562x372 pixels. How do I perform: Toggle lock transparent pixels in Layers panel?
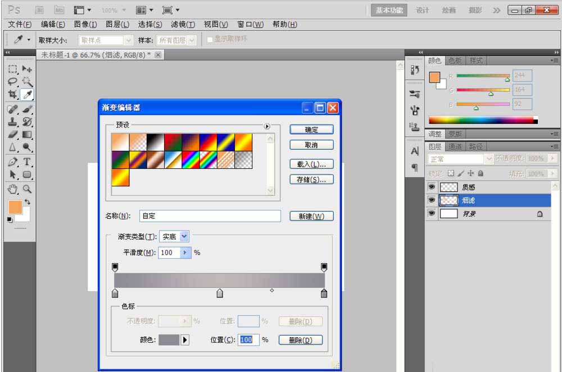pyautogui.click(x=451, y=173)
